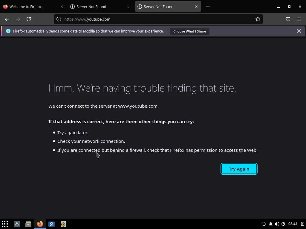Go back to the previous page
The height and width of the screenshot is (229, 306).
[x=7, y=19]
